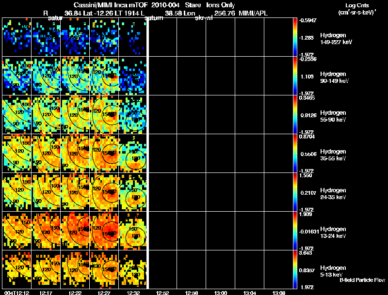
Task: Click the 'B-field Particle Flow' caption
Action: (x=362, y=280)
